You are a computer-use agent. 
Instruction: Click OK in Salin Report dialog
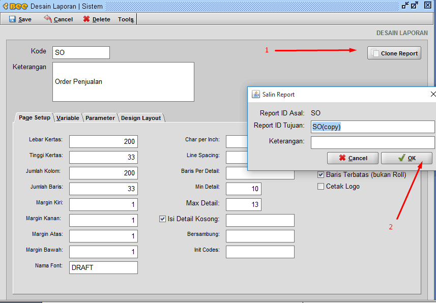coord(406,158)
